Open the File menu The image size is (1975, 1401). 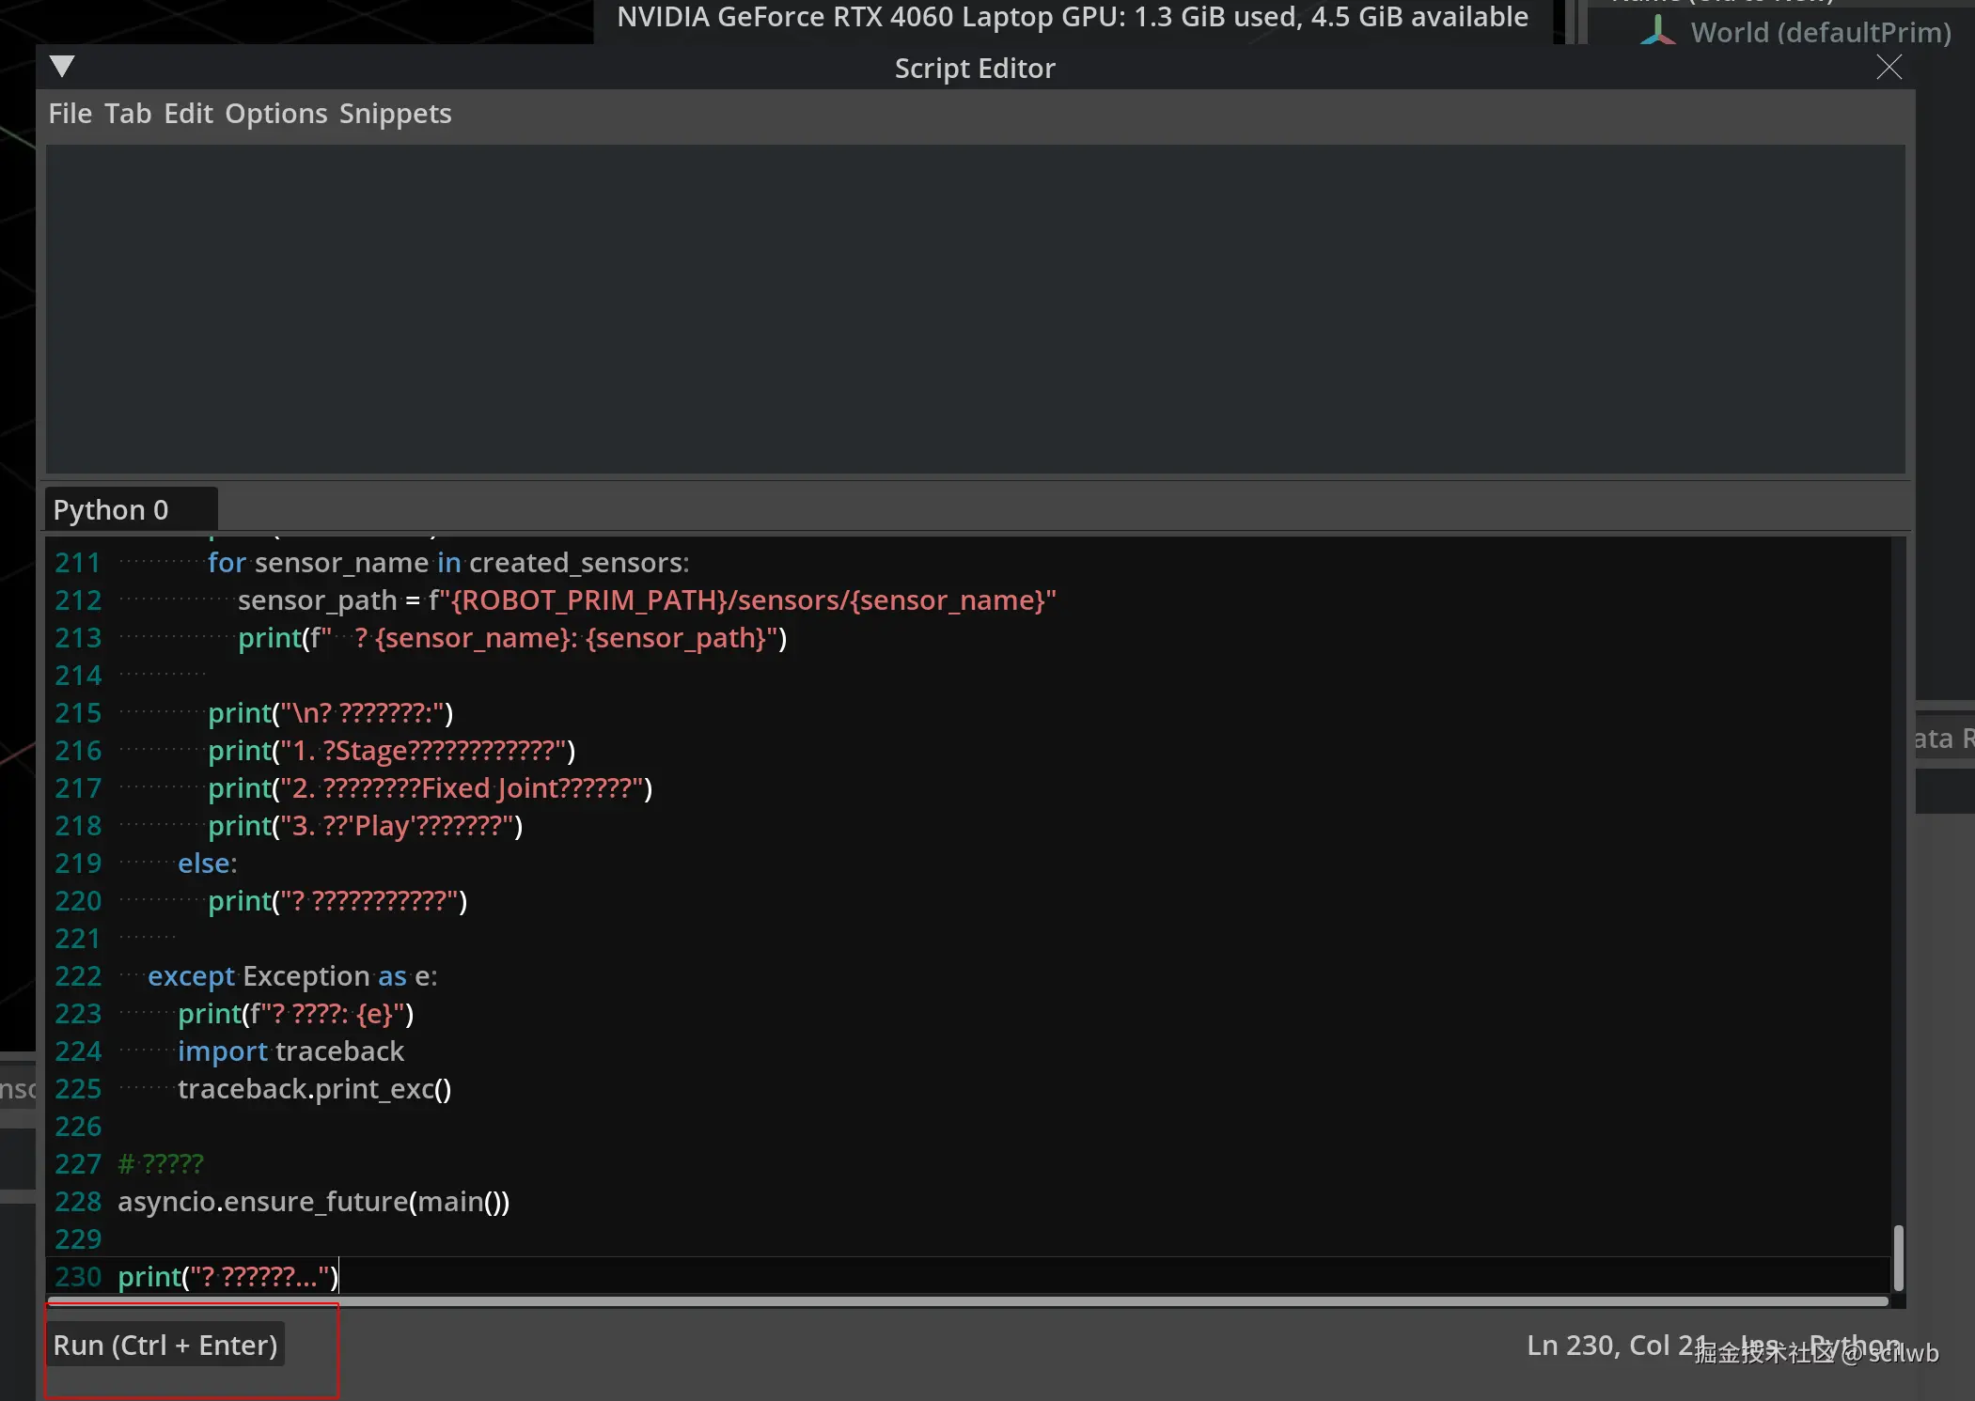coord(70,114)
